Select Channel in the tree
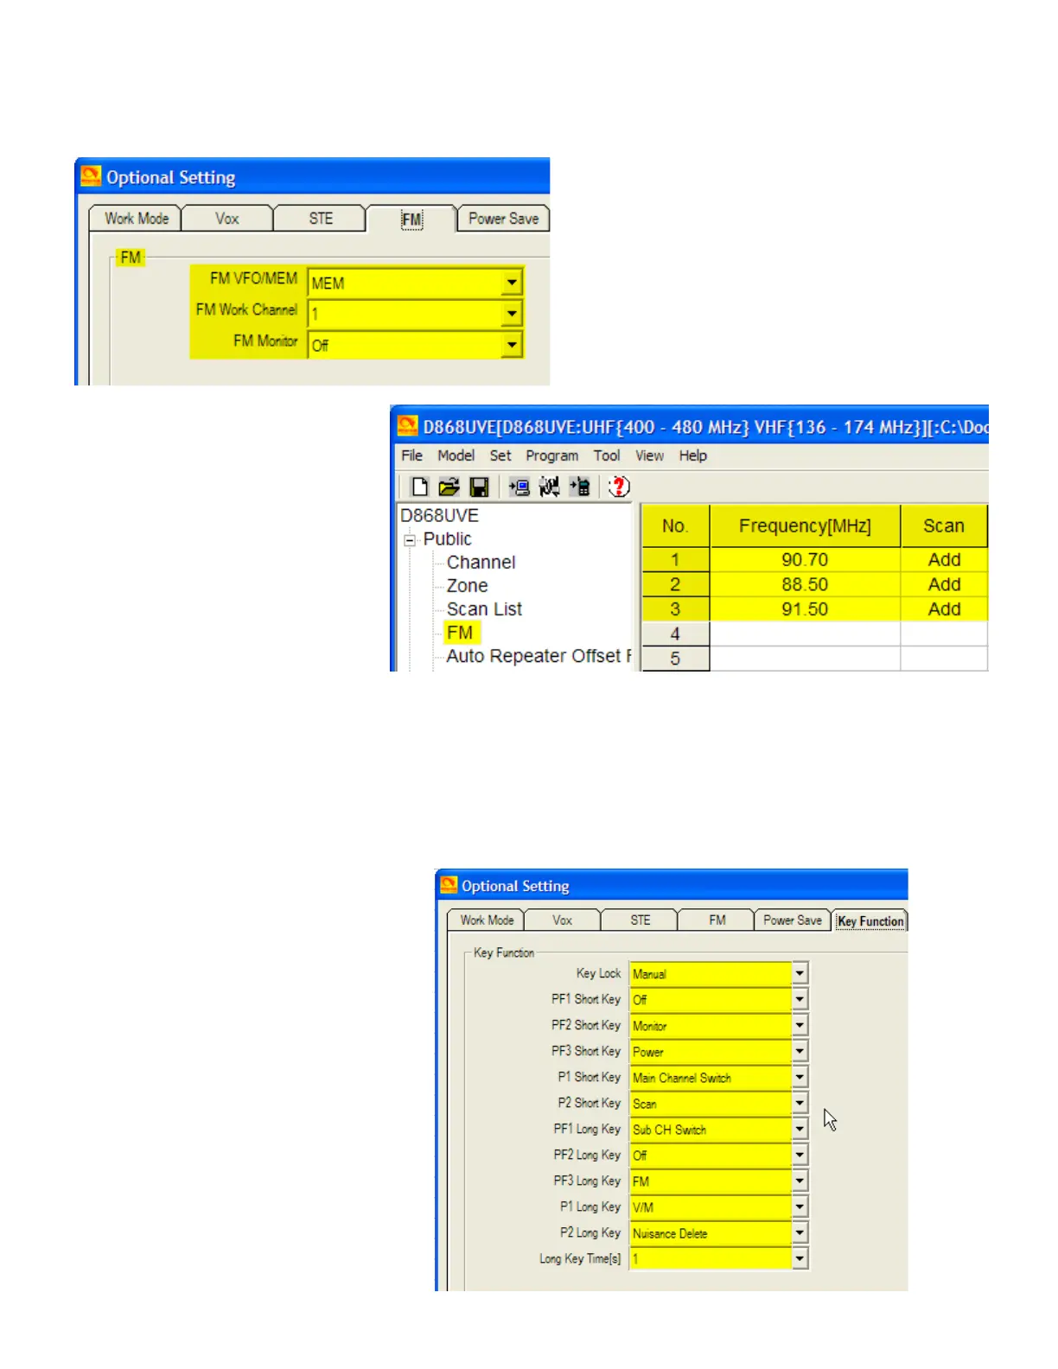The image size is (1058, 1369). pos(481,563)
